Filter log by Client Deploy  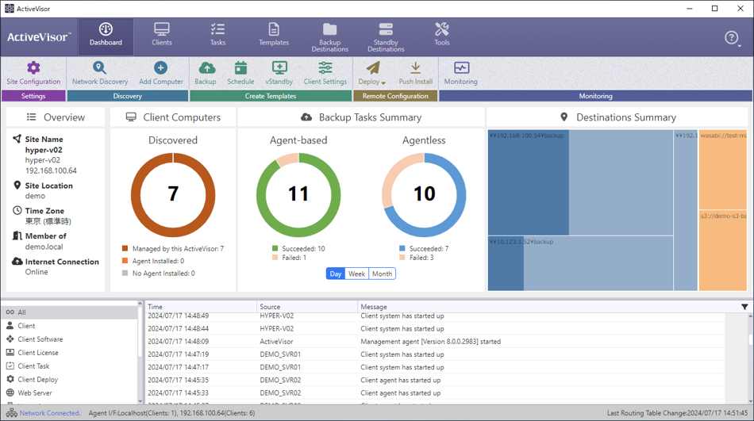tap(70, 380)
